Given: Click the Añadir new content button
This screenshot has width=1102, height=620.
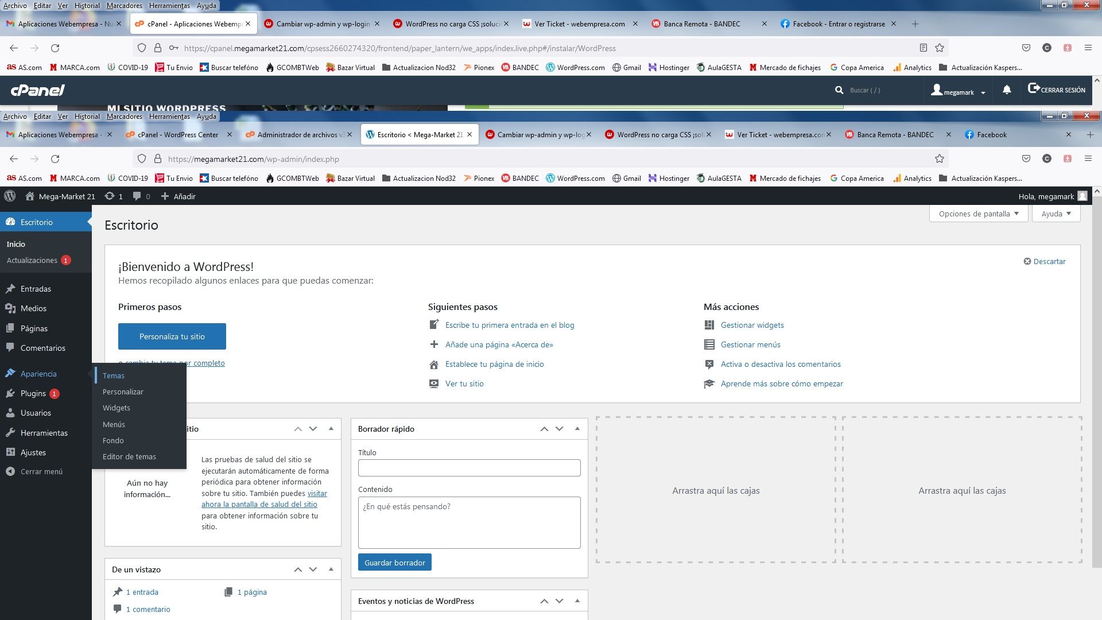Looking at the screenshot, I should click(179, 196).
